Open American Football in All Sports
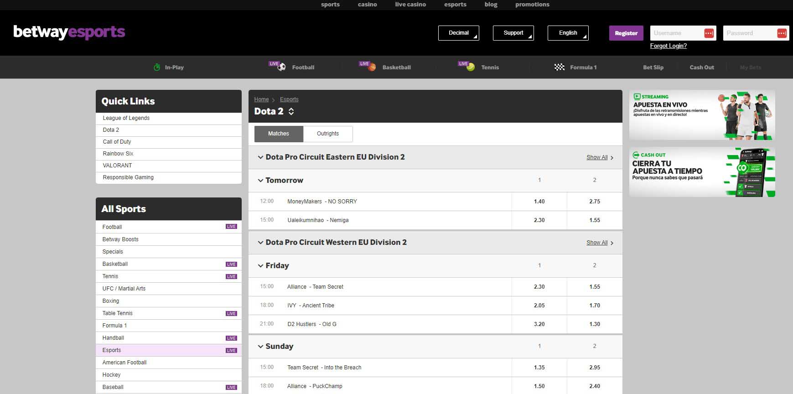This screenshot has height=394, width=793. pos(169,363)
